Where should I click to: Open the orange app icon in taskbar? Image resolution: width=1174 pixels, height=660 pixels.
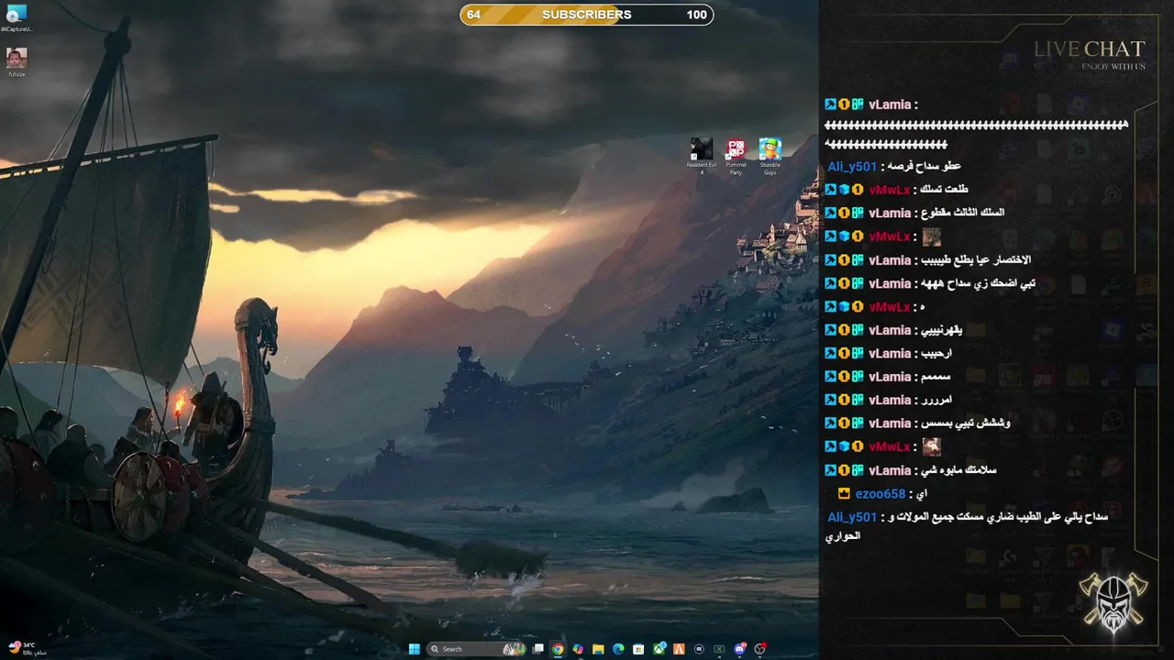679,649
